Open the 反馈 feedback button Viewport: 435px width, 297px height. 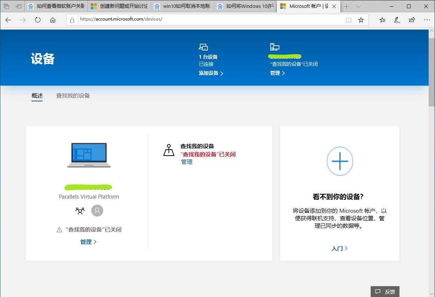click(385, 291)
